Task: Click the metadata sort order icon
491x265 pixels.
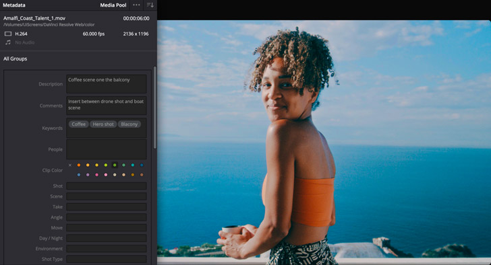Action: point(150,5)
